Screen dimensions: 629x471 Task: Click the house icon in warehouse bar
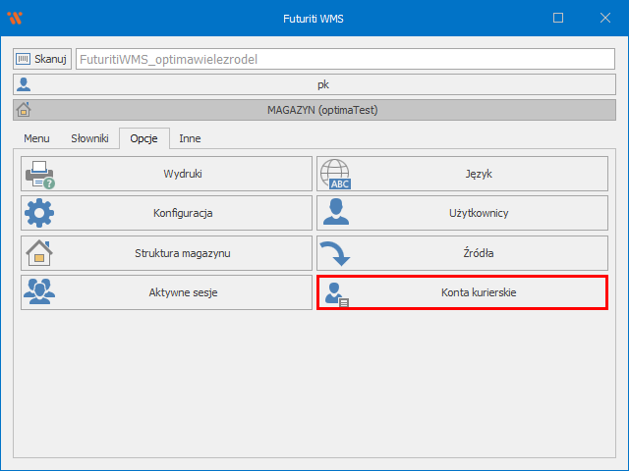[x=24, y=110]
